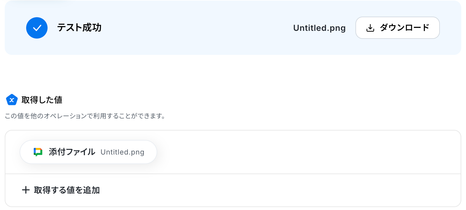
Task: Click the description text under 取得した値
Action: (85, 116)
